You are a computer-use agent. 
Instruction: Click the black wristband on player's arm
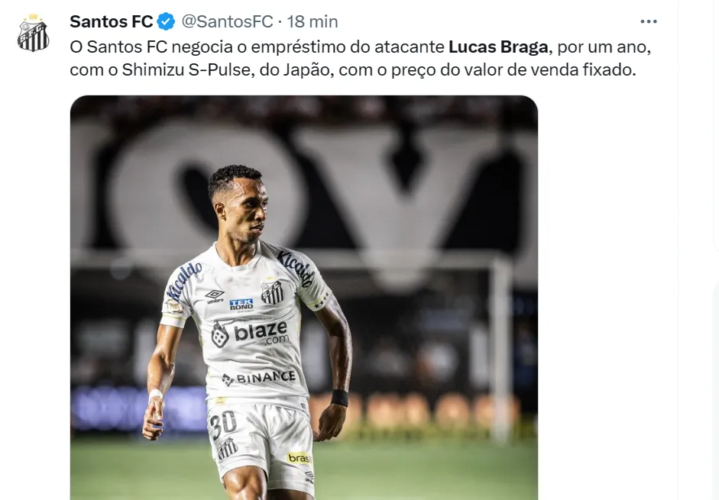[340, 398]
